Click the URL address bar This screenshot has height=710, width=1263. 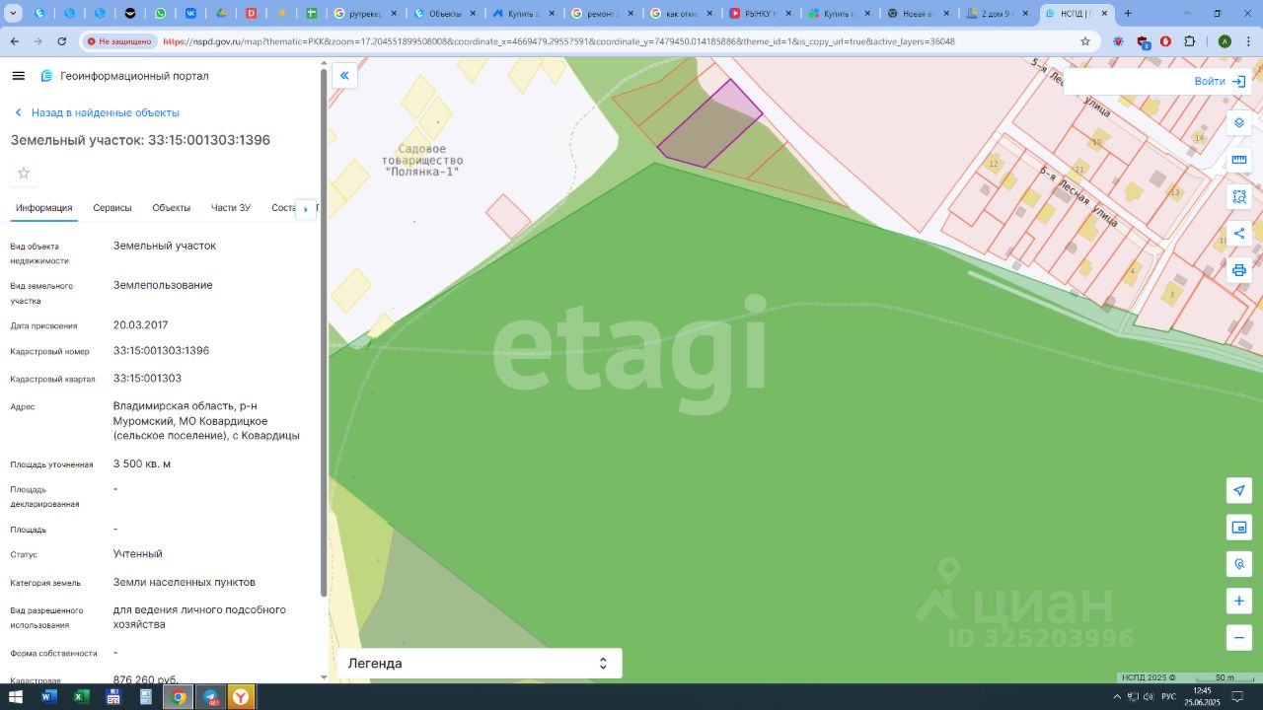click(x=557, y=41)
